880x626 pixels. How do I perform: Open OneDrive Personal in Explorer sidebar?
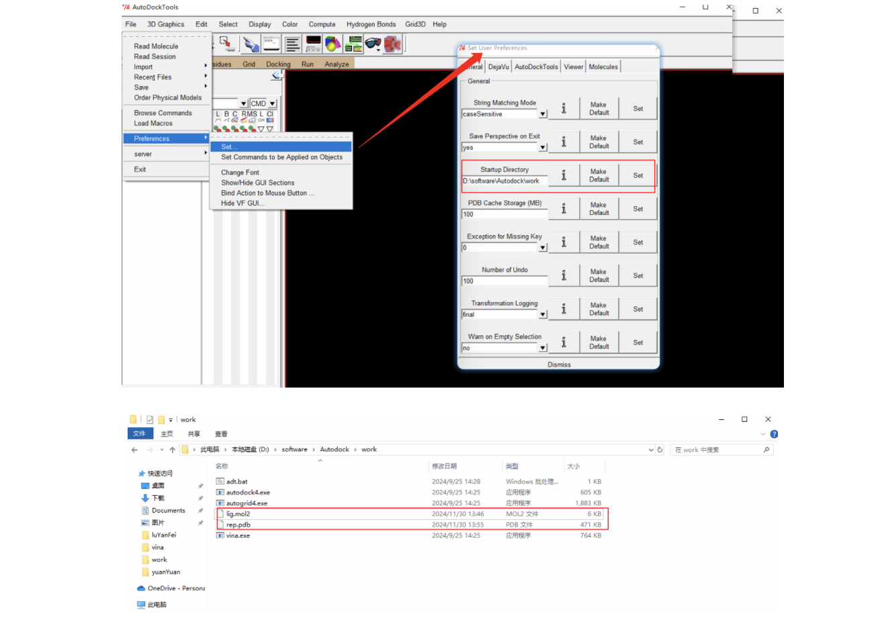(x=171, y=588)
